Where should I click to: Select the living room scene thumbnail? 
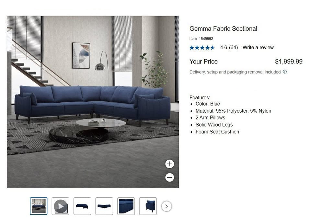point(39,206)
